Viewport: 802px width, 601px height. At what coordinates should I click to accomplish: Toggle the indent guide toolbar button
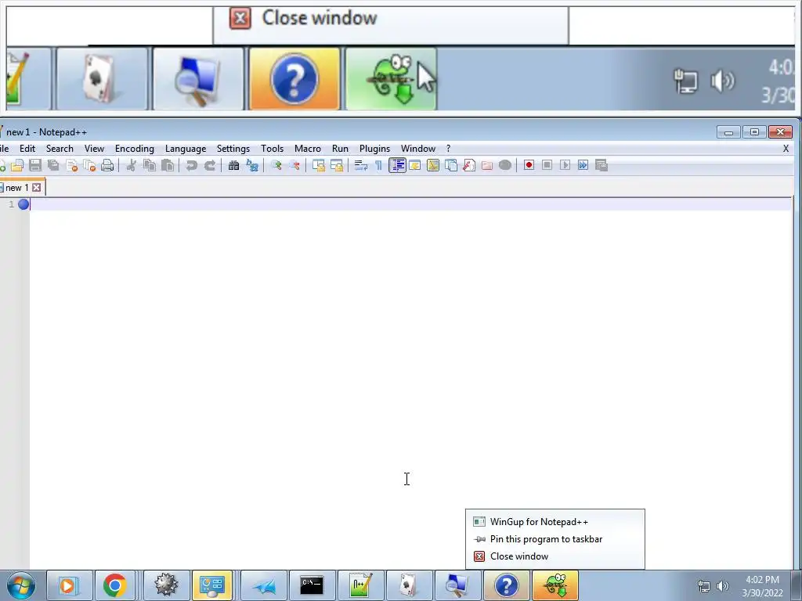point(397,165)
